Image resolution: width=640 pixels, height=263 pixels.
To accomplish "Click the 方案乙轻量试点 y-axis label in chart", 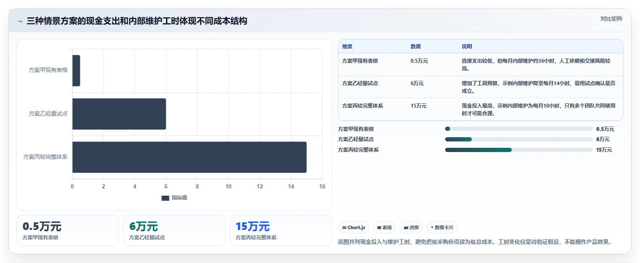I will click(x=48, y=114).
